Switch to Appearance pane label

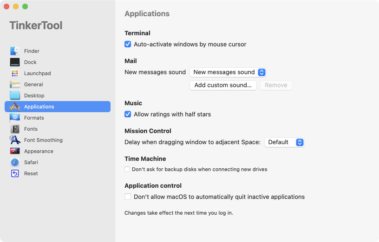pyautogui.click(x=39, y=151)
